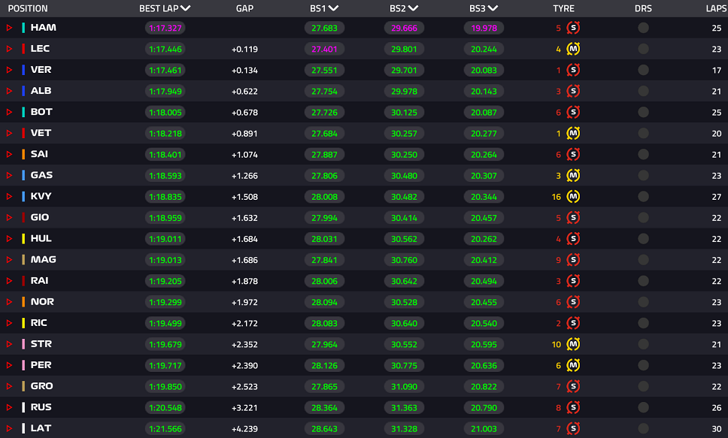Click RAI's soft tyre icon
This screenshot has height=438, width=728.
tap(573, 281)
